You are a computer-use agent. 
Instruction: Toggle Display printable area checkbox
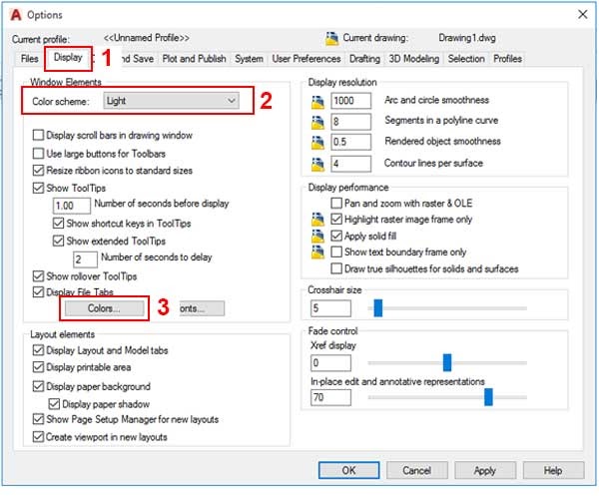click(x=38, y=367)
